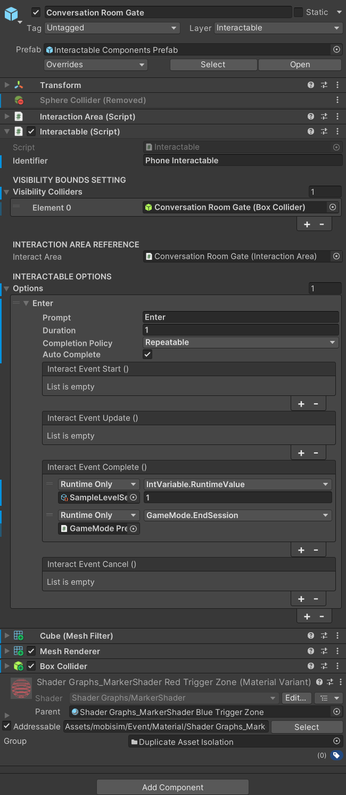Click the prefab Select button
This screenshot has width=346, height=795.
[x=213, y=65]
